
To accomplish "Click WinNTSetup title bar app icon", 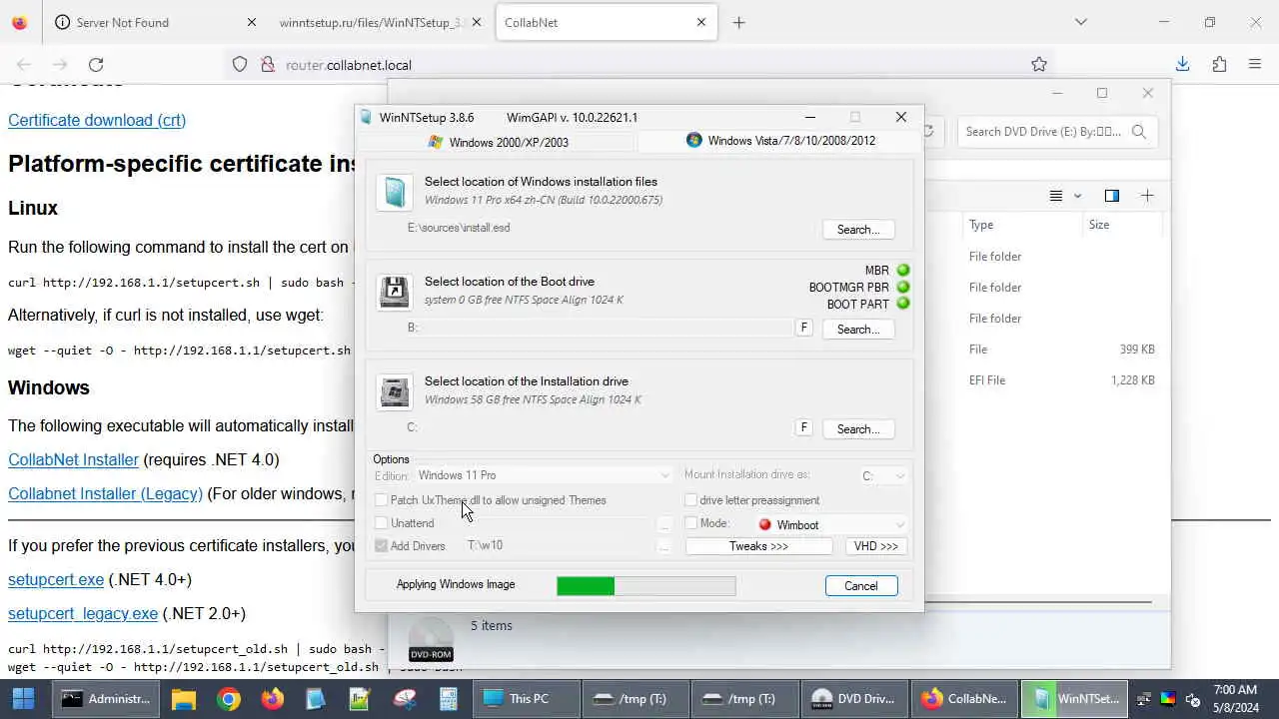I will [366, 118].
